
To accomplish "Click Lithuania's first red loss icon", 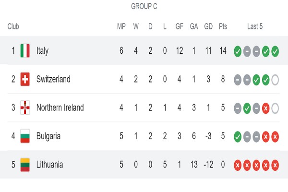I will click(238, 165).
